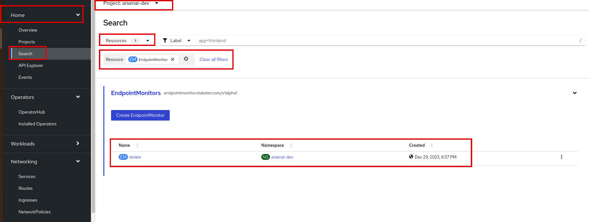Open the Label filter type dropdown
The width and height of the screenshot is (589, 222).
177,41
